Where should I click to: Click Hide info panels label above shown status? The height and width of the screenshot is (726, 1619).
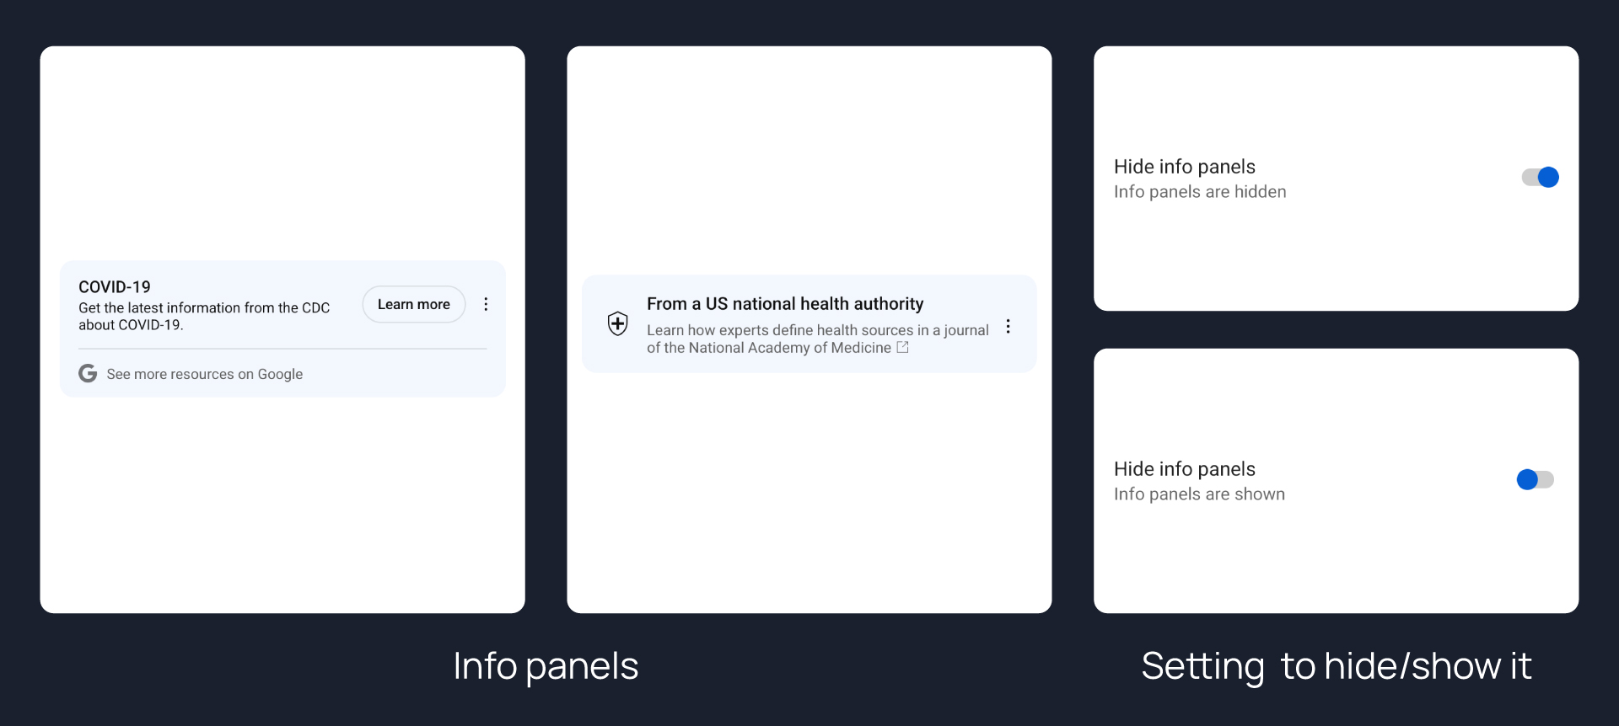pyautogui.click(x=1184, y=469)
